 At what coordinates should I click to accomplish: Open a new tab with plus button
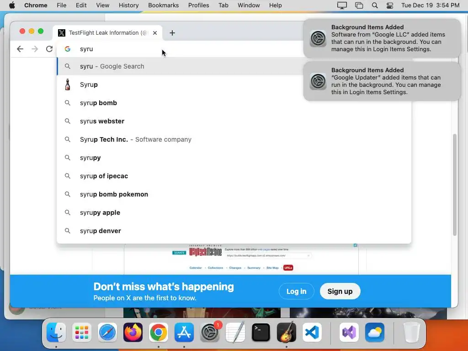(172, 33)
